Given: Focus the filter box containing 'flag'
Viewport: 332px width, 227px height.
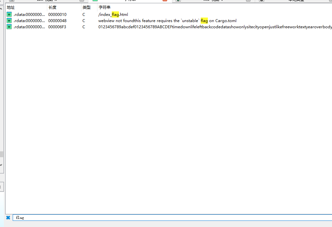Looking at the screenshot, I should point(163,218).
